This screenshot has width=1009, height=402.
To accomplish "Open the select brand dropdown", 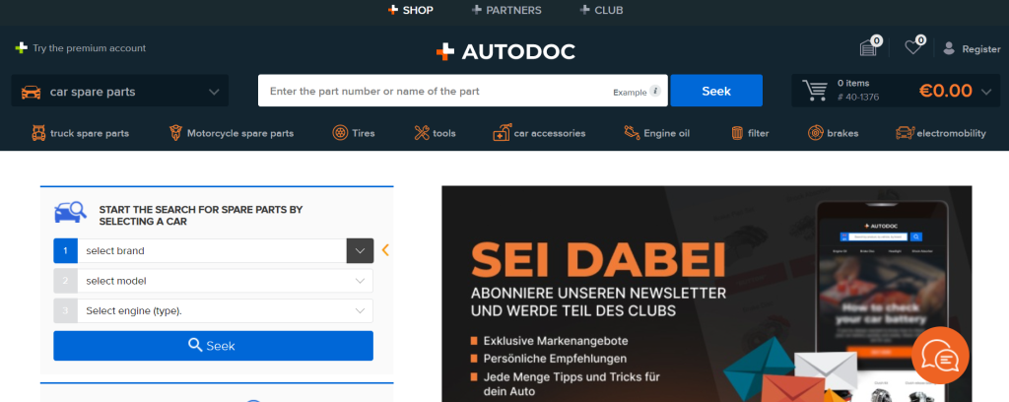I will click(213, 251).
